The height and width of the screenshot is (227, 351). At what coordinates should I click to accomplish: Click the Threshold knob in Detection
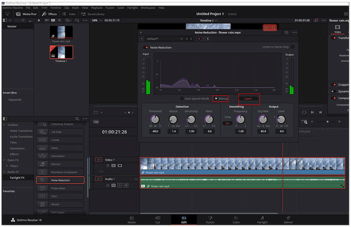click(x=154, y=119)
